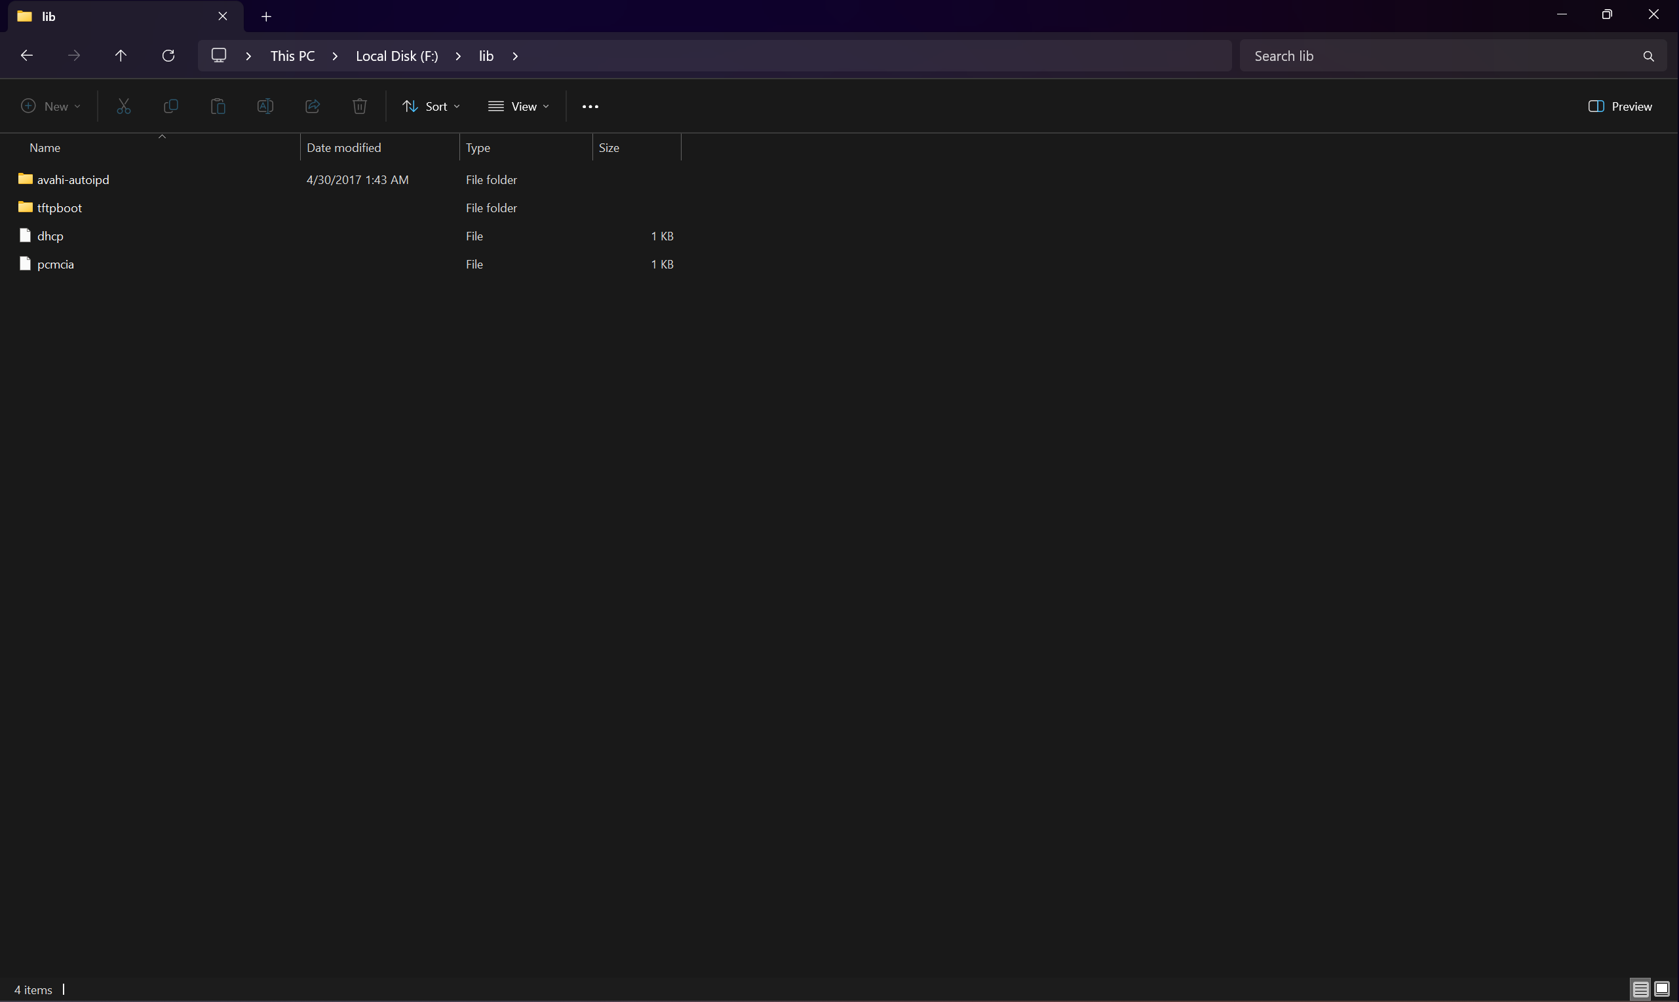Expand the New item dropdown
Image resolution: width=1679 pixels, height=1002 pixels.
click(50, 106)
